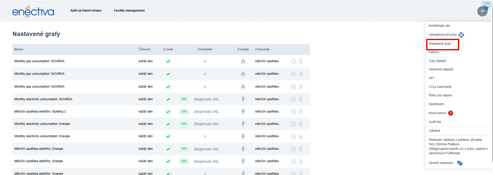The width and height of the screenshot is (493, 175).
Task: Edit the "Monthly electricity consumption: NOAREA" graph
Action: (x=293, y=99)
